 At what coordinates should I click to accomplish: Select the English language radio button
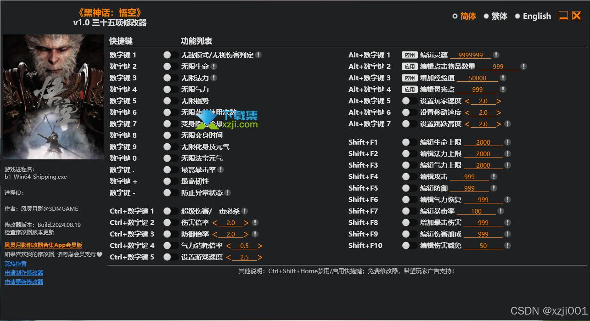point(518,16)
